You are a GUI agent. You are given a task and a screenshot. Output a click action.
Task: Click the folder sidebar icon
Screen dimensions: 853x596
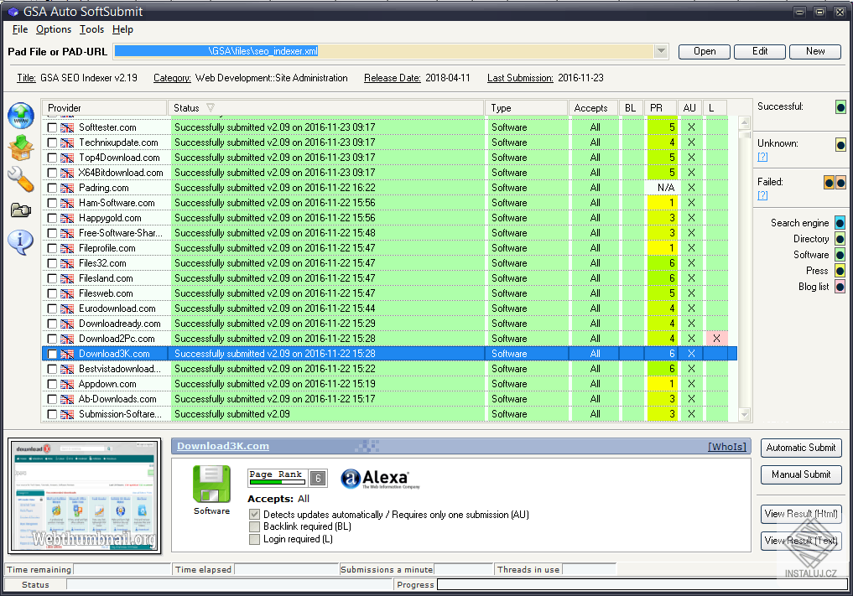[x=21, y=210]
